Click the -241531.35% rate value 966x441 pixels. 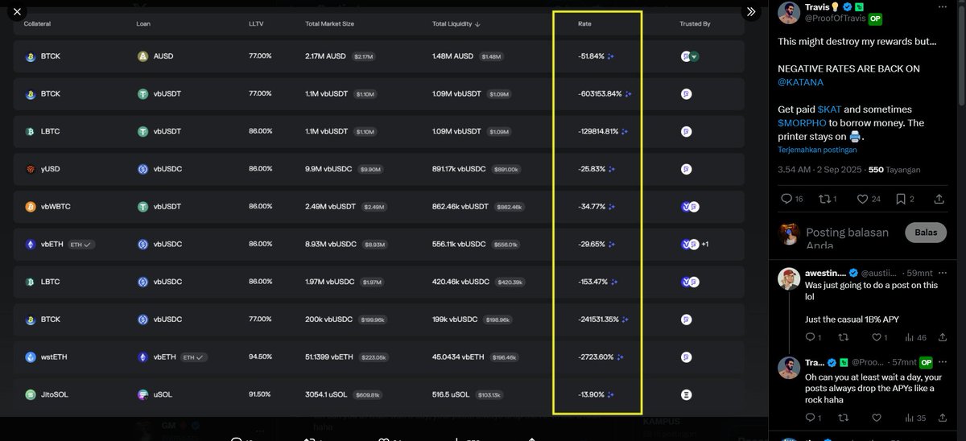[x=599, y=319]
